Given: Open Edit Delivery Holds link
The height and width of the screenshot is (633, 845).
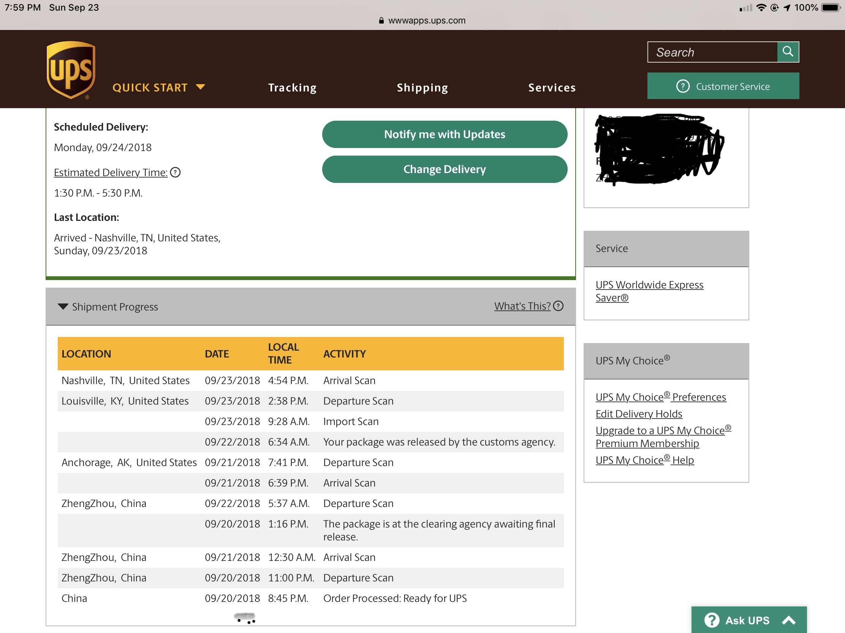Looking at the screenshot, I should tap(639, 414).
